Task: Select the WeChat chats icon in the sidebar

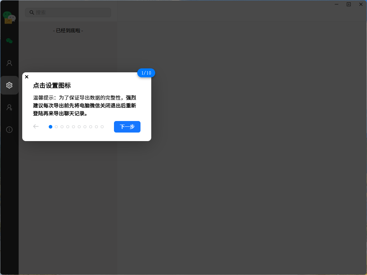Action: 9,40
